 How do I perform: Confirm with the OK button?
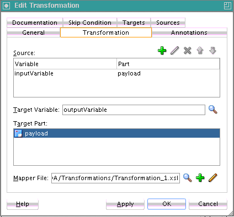167,204
